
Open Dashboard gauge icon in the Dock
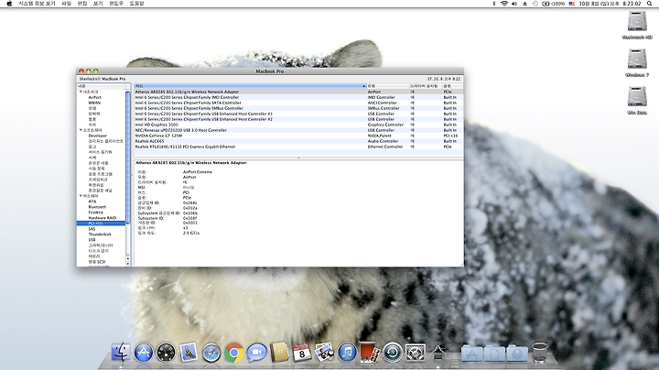tap(166, 353)
